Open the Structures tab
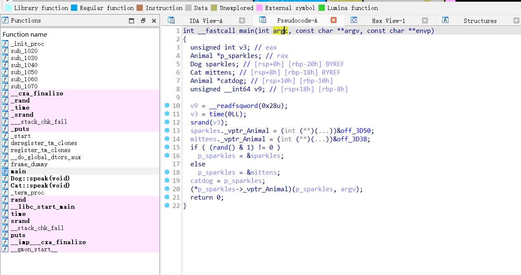 [480, 21]
